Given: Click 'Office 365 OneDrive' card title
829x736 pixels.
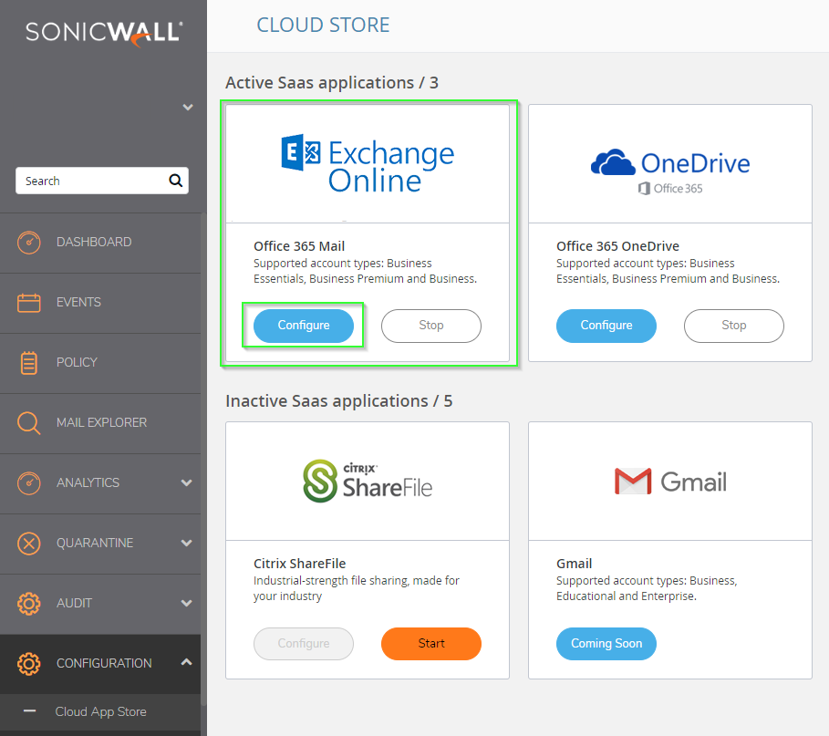Looking at the screenshot, I should point(617,246).
